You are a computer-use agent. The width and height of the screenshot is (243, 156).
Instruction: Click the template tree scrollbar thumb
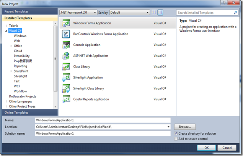[x=55, y=59]
